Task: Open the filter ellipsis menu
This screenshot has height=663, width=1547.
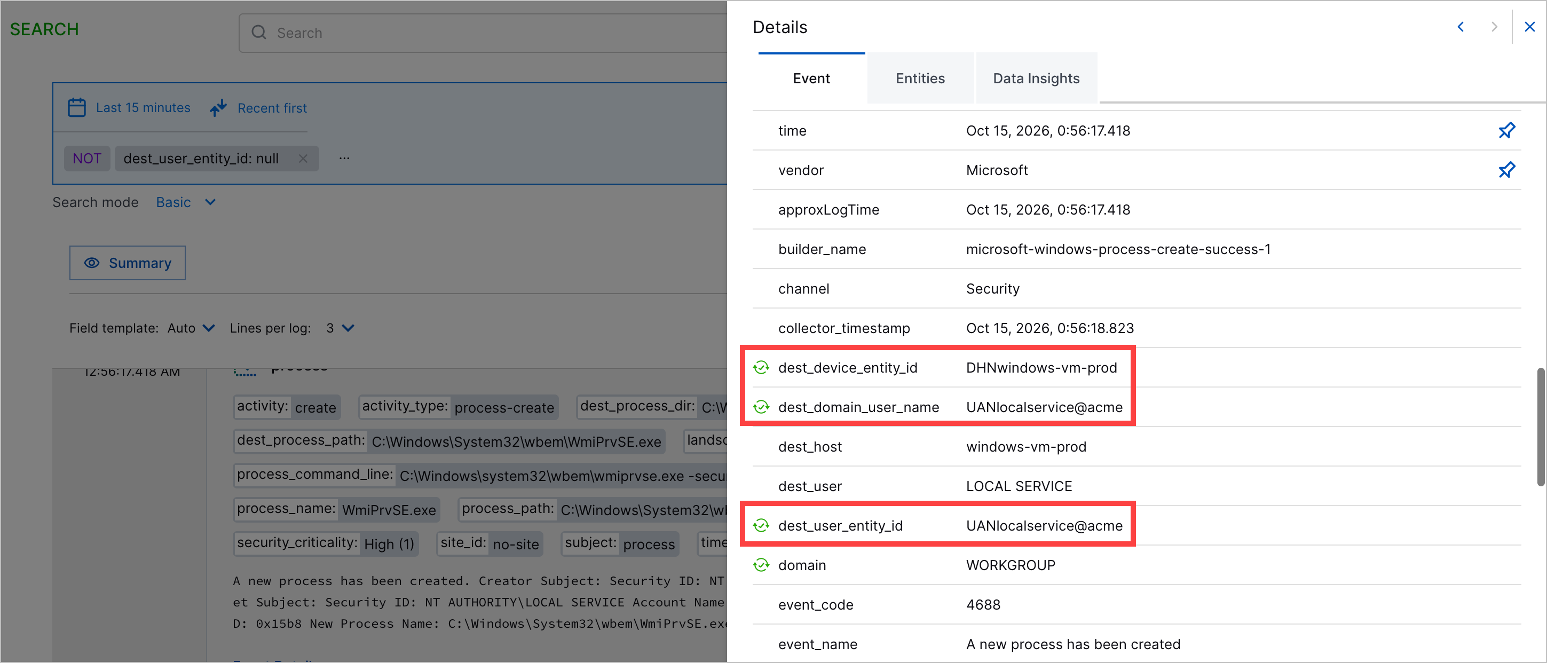Action: [344, 159]
